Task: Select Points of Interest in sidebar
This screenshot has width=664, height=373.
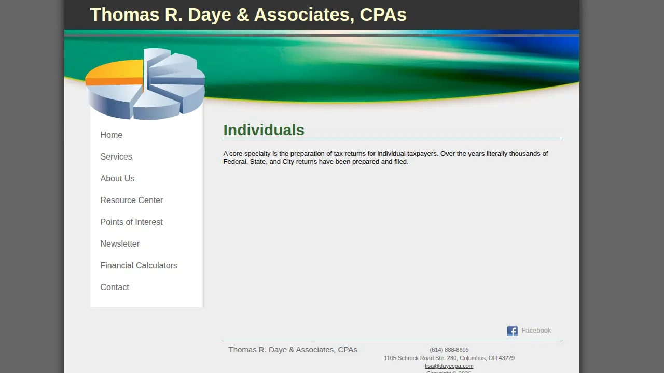Action: [x=131, y=222]
